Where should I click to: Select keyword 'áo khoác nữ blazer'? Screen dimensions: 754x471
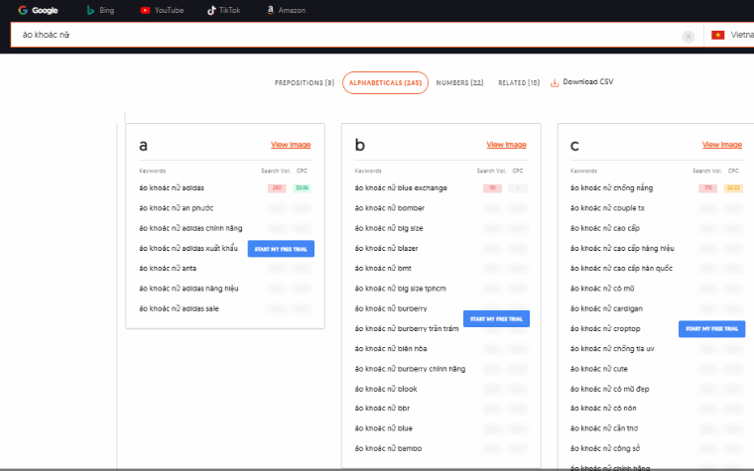tap(387, 249)
